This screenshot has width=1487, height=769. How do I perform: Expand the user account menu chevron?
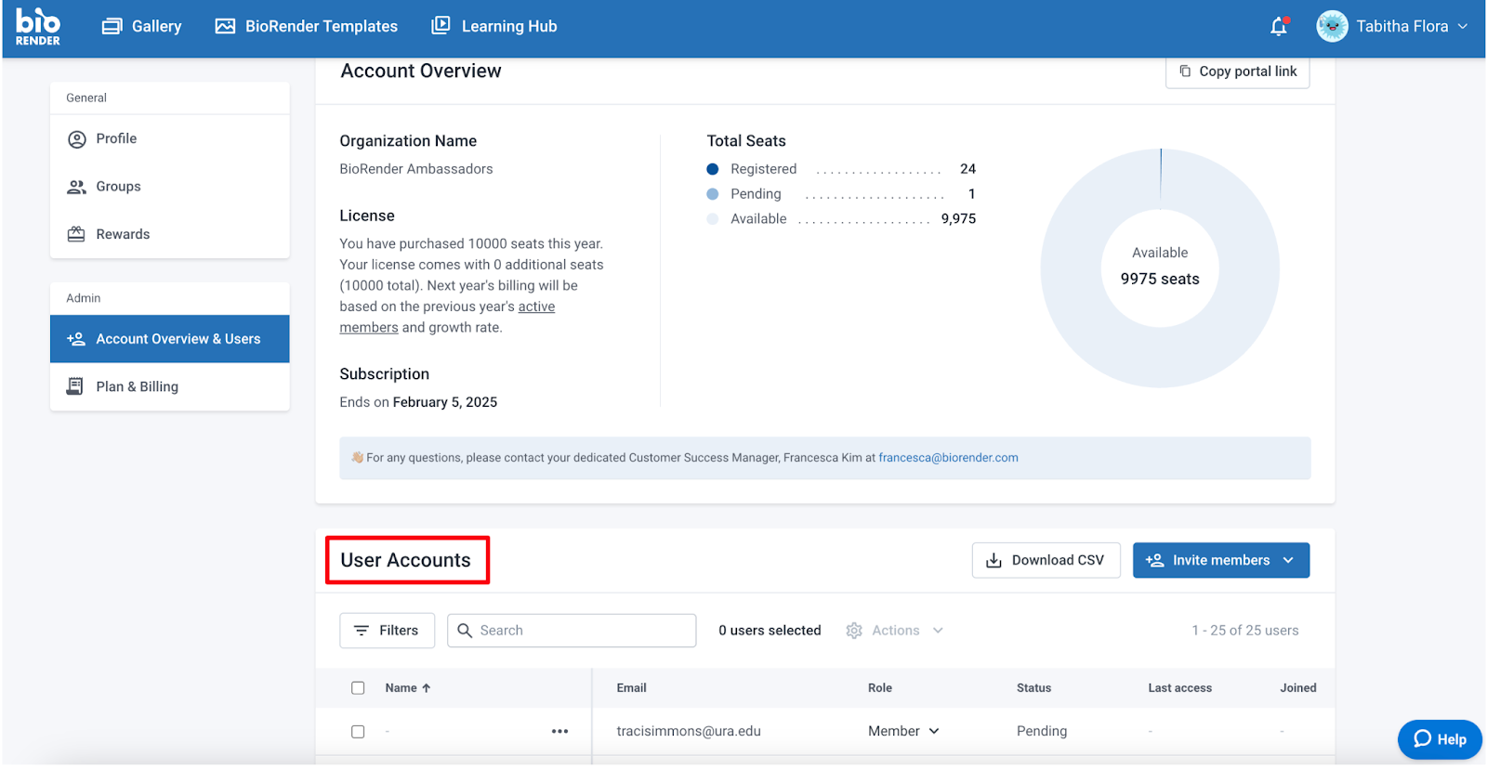1463,27
